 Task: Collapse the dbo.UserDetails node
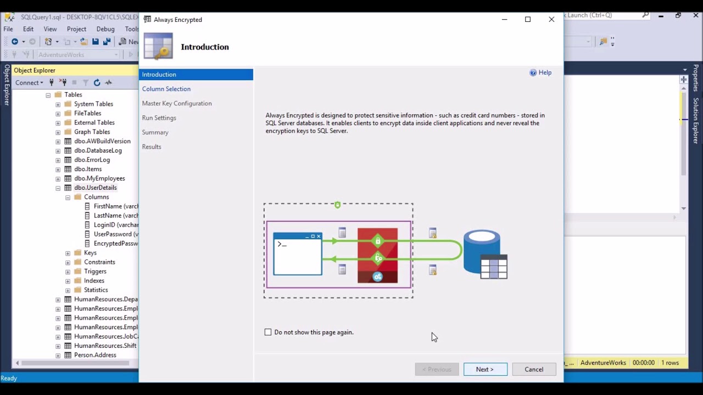[x=58, y=188]
